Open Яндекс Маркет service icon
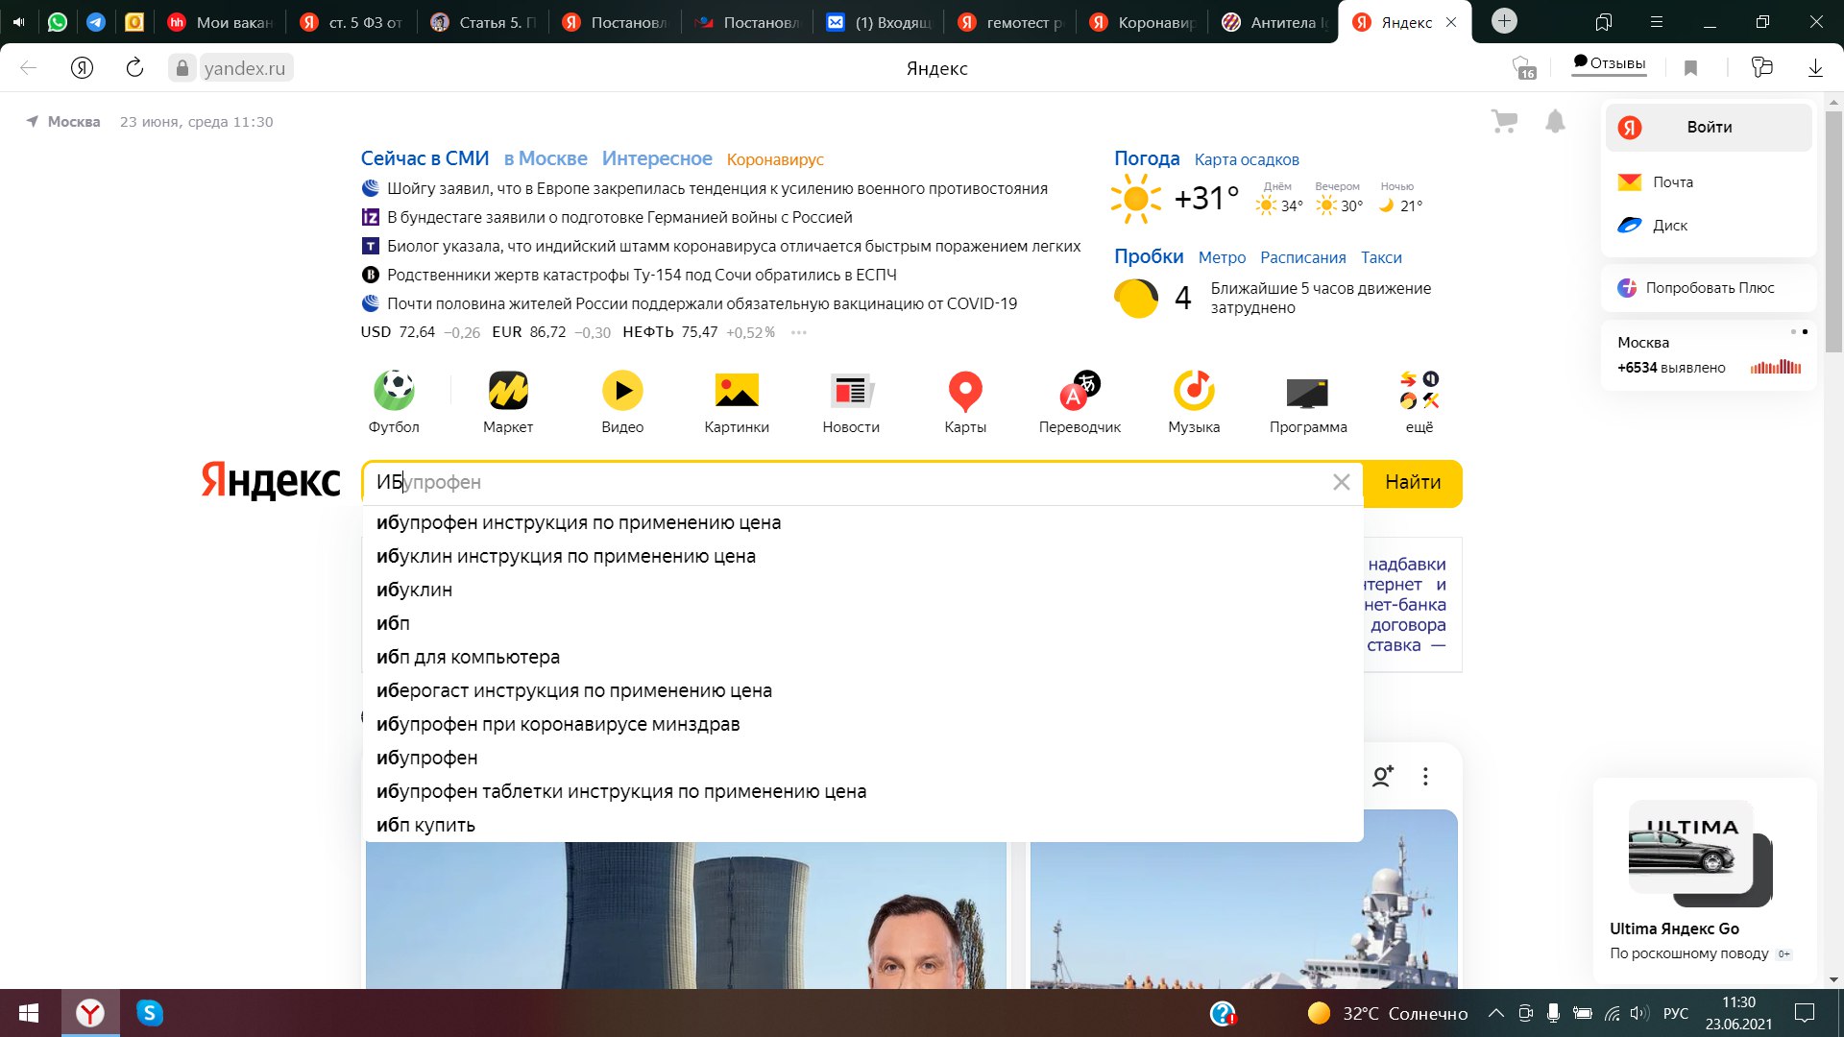 [x=508, y=401]
